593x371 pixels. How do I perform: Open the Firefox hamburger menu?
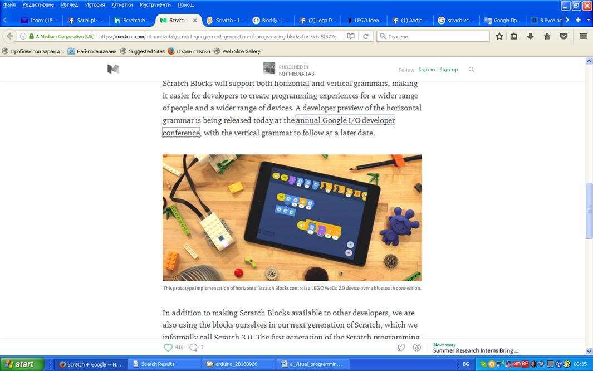tap(582, 36)
